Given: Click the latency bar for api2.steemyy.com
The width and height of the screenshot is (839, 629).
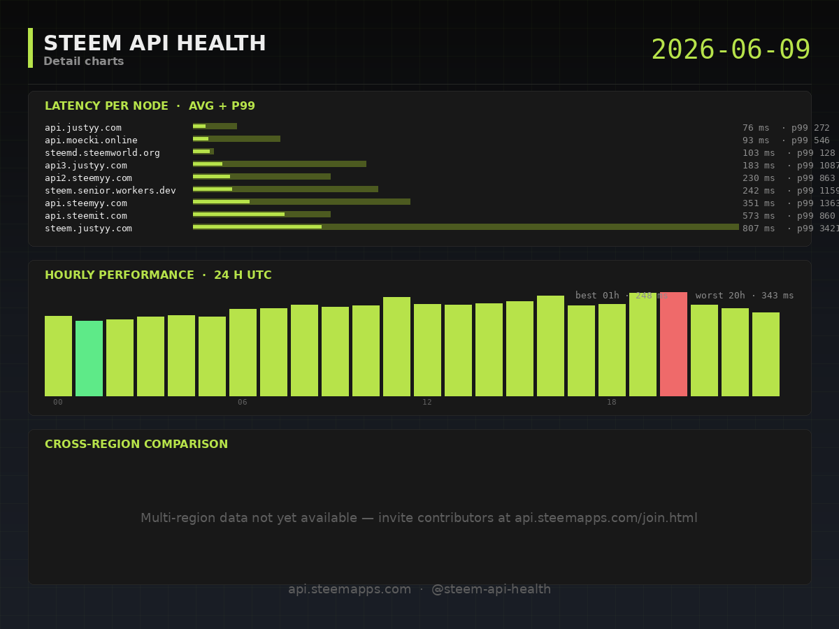Looking at the screenshot, I should 261,177.
